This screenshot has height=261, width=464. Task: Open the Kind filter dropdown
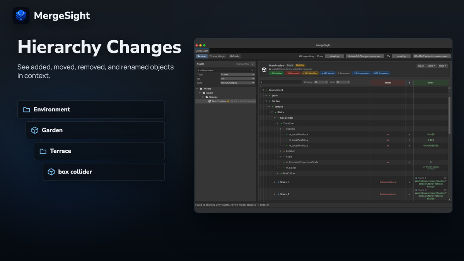343,82
